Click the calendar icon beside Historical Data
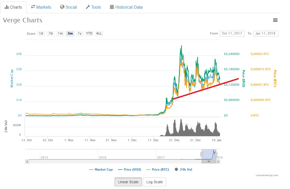This screenshot has height=189, width=290. click(112, 7)
